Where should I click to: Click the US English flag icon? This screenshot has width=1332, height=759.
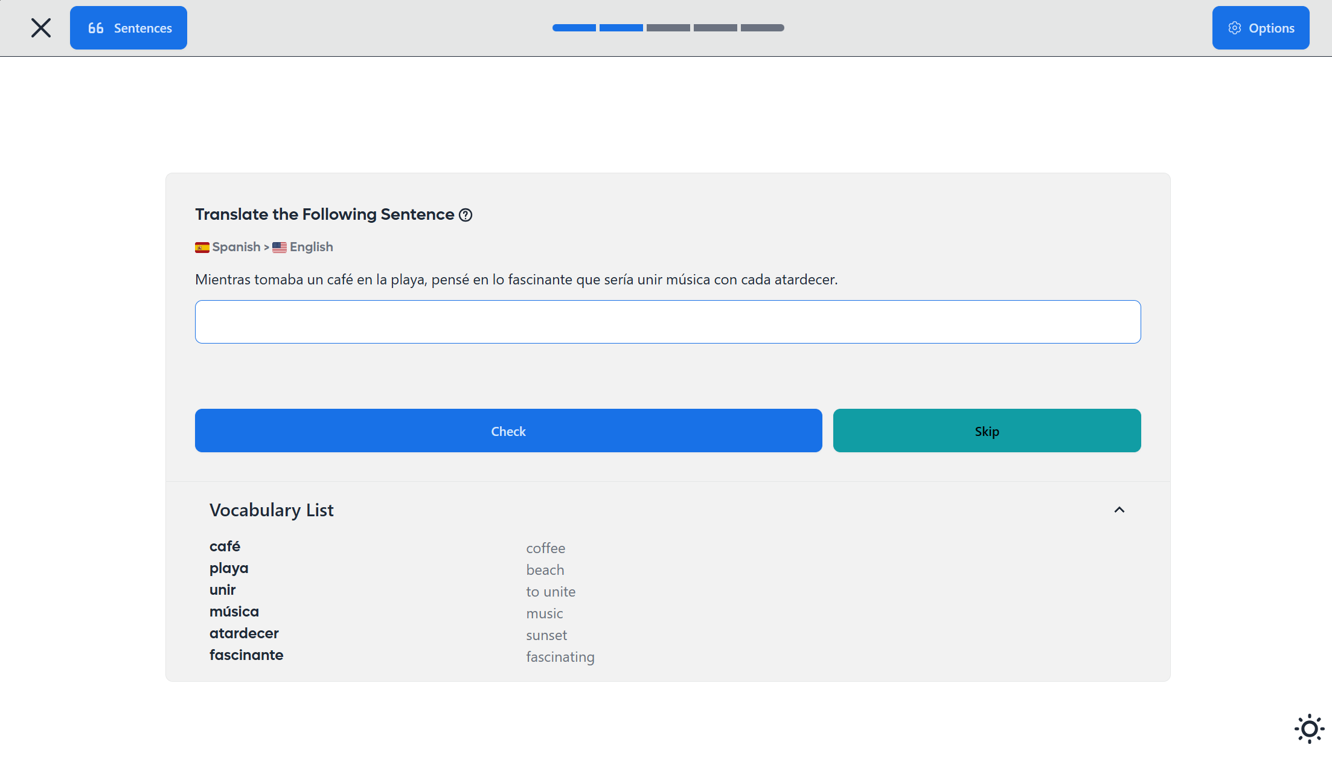coord(280,248)
